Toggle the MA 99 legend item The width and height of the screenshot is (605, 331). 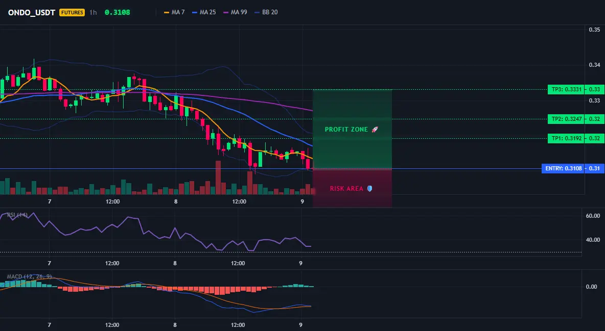pos(235,12)
